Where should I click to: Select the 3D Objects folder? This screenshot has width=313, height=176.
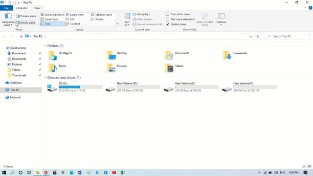[x=61, y=55]
